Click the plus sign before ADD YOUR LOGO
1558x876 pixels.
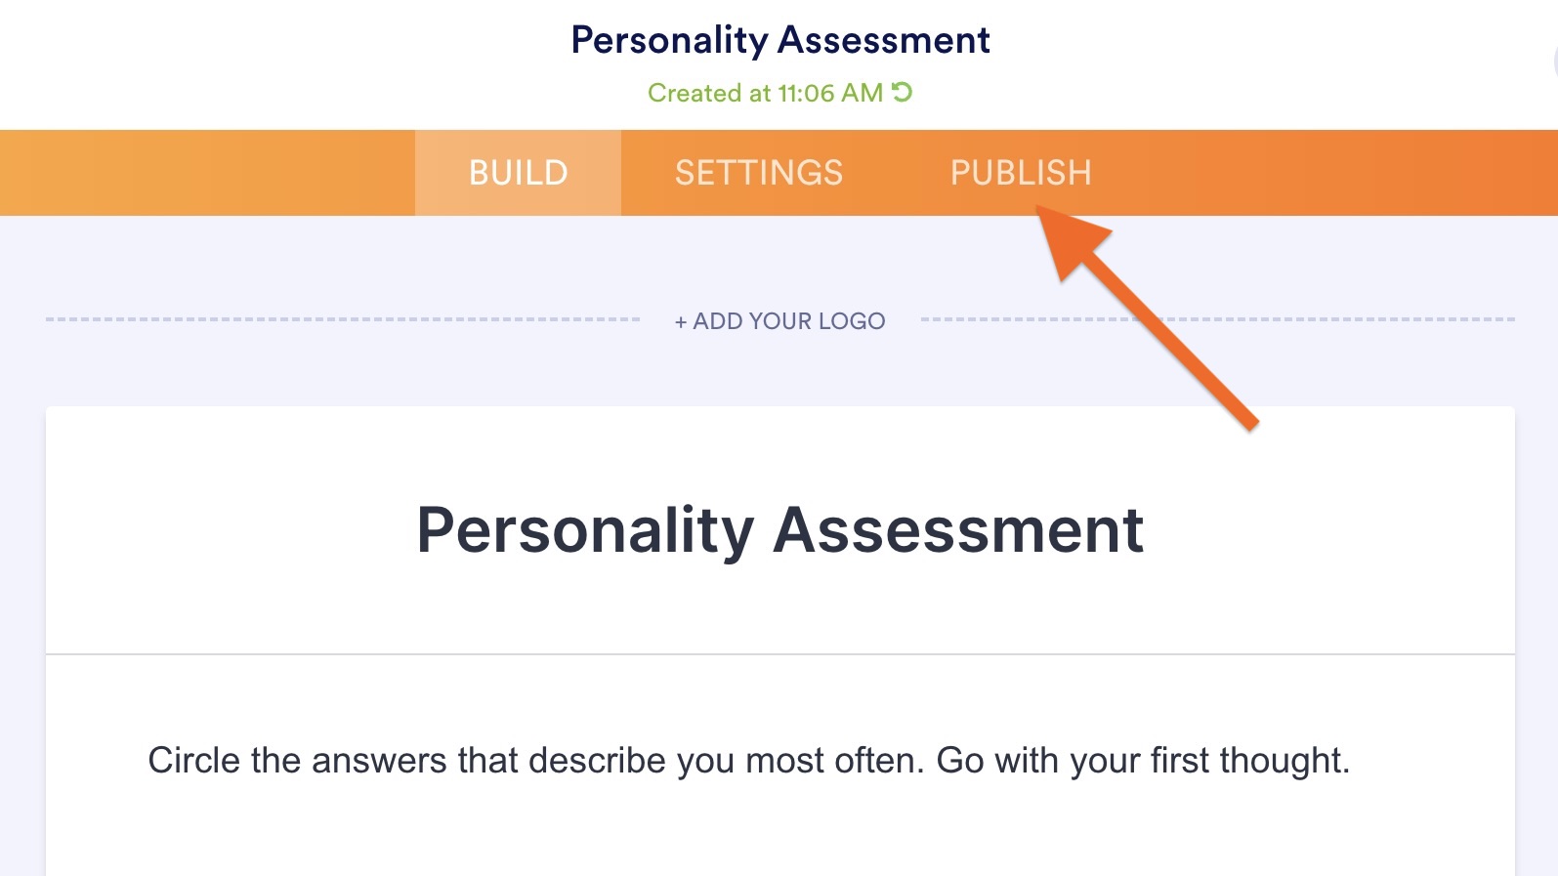pyautogui.click(x=681, y=322)
